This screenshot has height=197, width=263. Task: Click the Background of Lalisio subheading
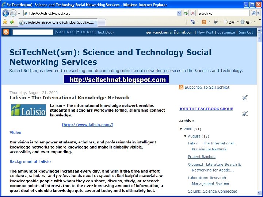click(x=30, y=162)
